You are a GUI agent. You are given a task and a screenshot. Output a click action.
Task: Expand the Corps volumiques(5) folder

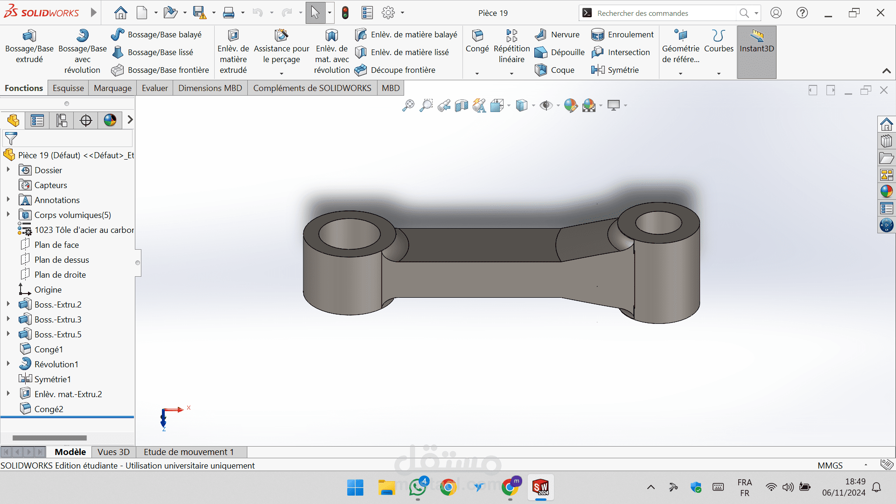8,215
